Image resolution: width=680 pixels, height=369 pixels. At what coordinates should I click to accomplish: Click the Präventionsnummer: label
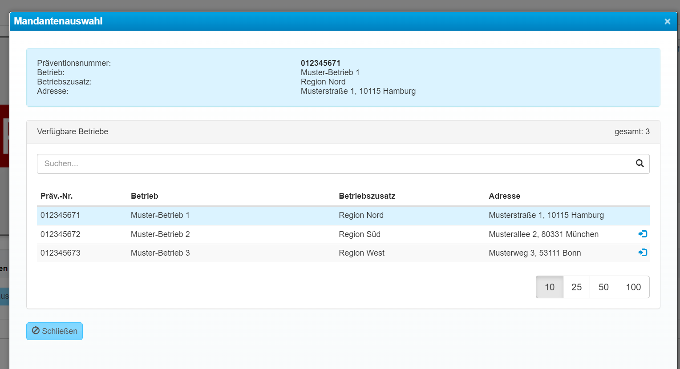point(74,63)
